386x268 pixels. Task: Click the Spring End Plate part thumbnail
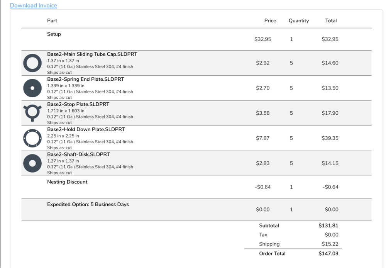32,88
